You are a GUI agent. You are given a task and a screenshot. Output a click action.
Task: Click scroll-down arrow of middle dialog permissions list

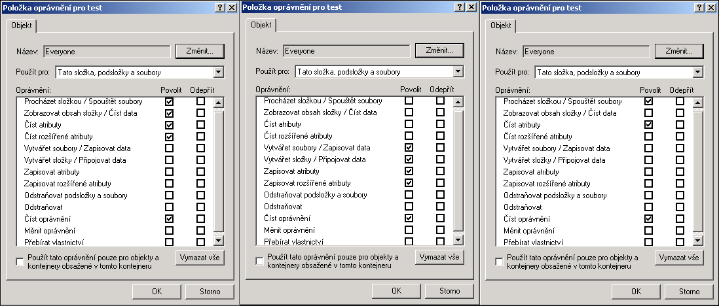coord(458,239)
